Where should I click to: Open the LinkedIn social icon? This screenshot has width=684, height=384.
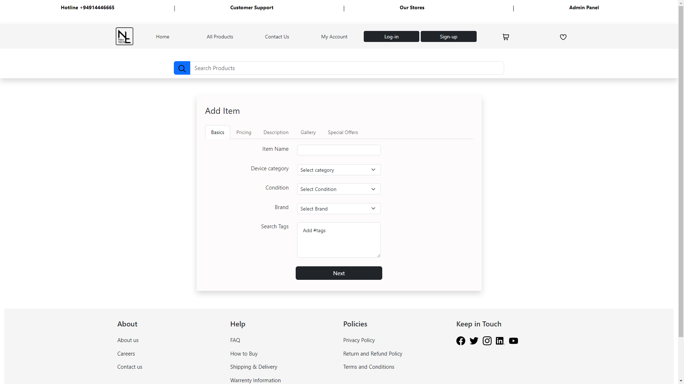500,341
